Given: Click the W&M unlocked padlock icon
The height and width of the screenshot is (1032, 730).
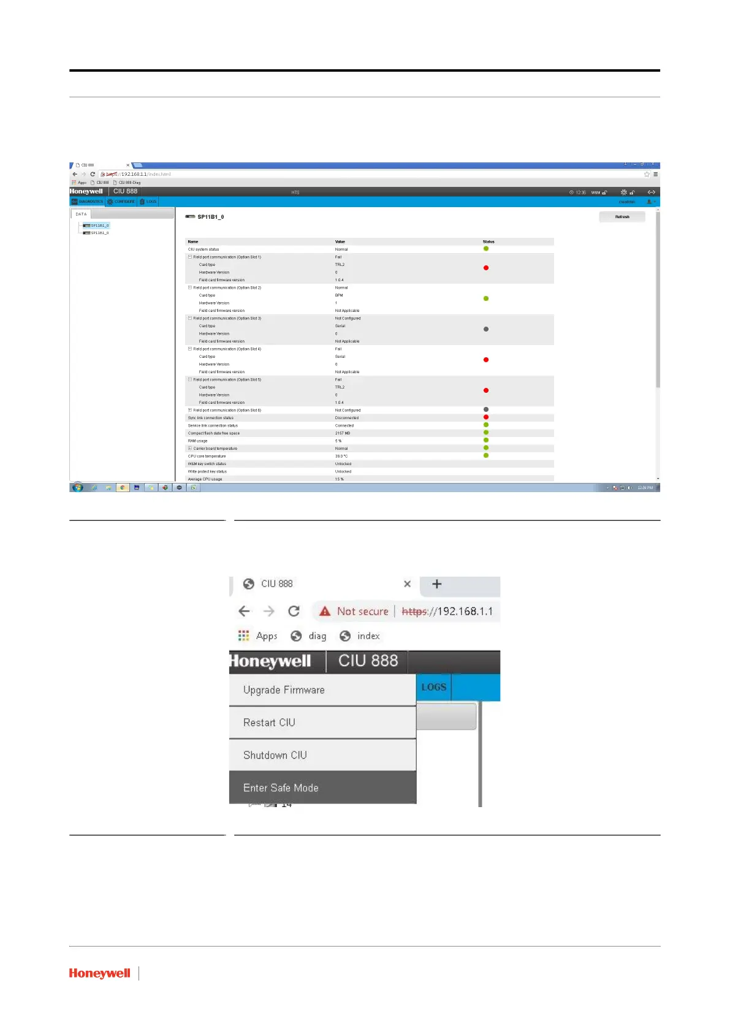Looking at the screenshot, I should point(604,192).
